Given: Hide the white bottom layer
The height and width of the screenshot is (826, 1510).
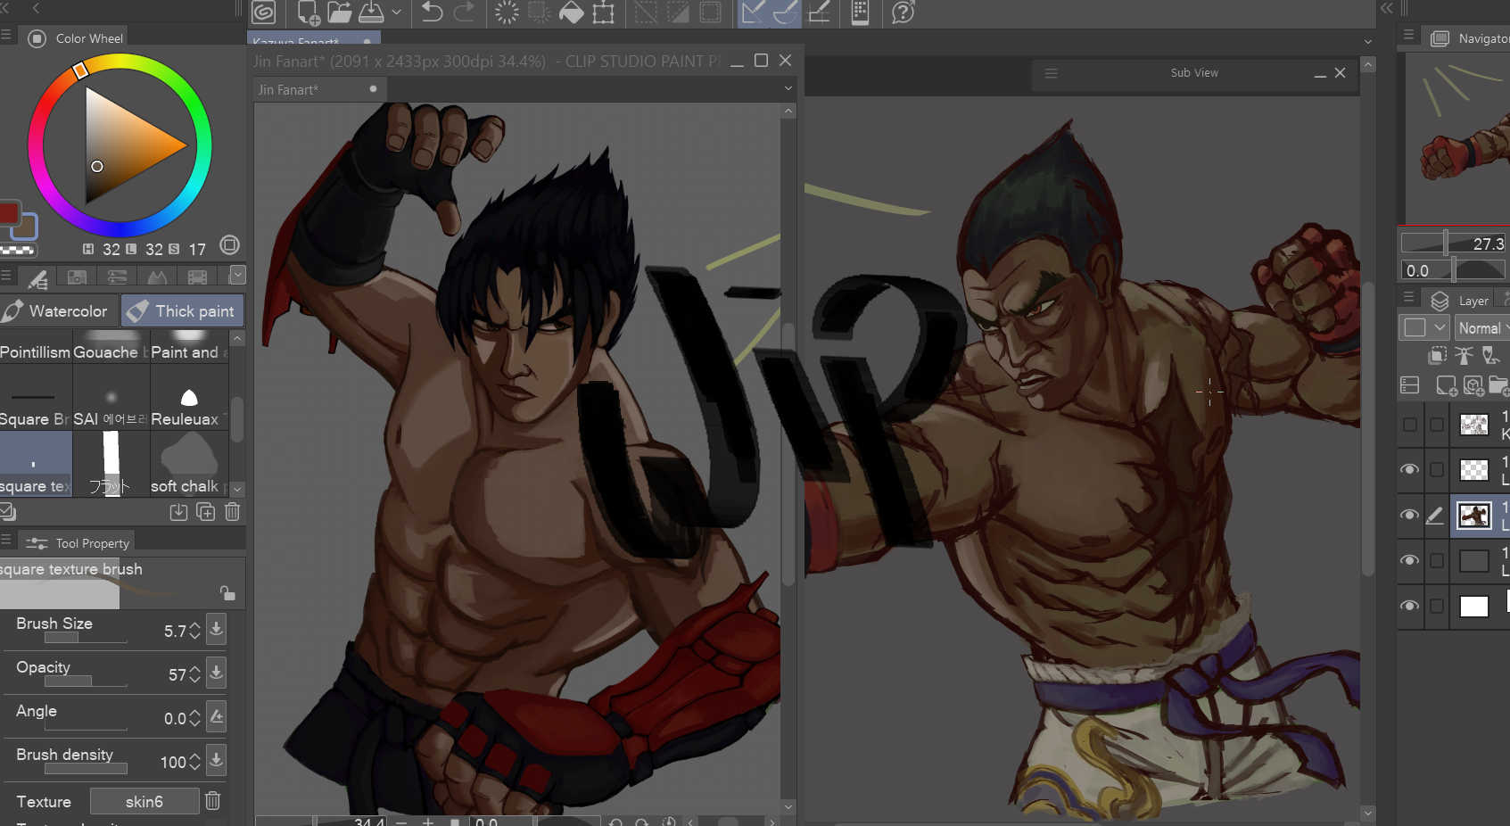Looking at the screenshot, I should 1409,606.
